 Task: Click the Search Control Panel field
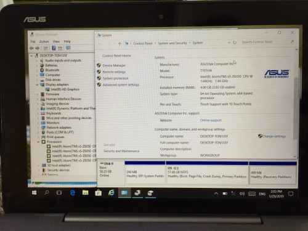coord(266,42)
